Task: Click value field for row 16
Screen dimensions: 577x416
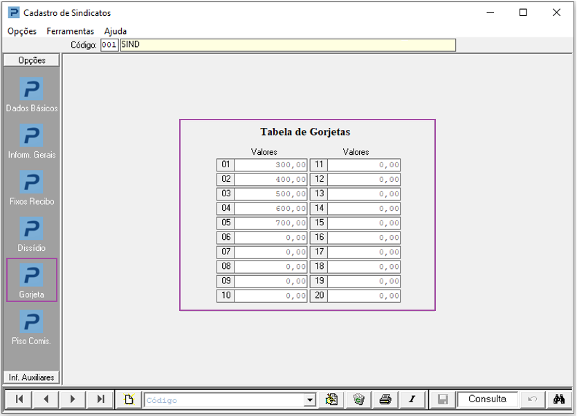Action: [x=364, y=238]
